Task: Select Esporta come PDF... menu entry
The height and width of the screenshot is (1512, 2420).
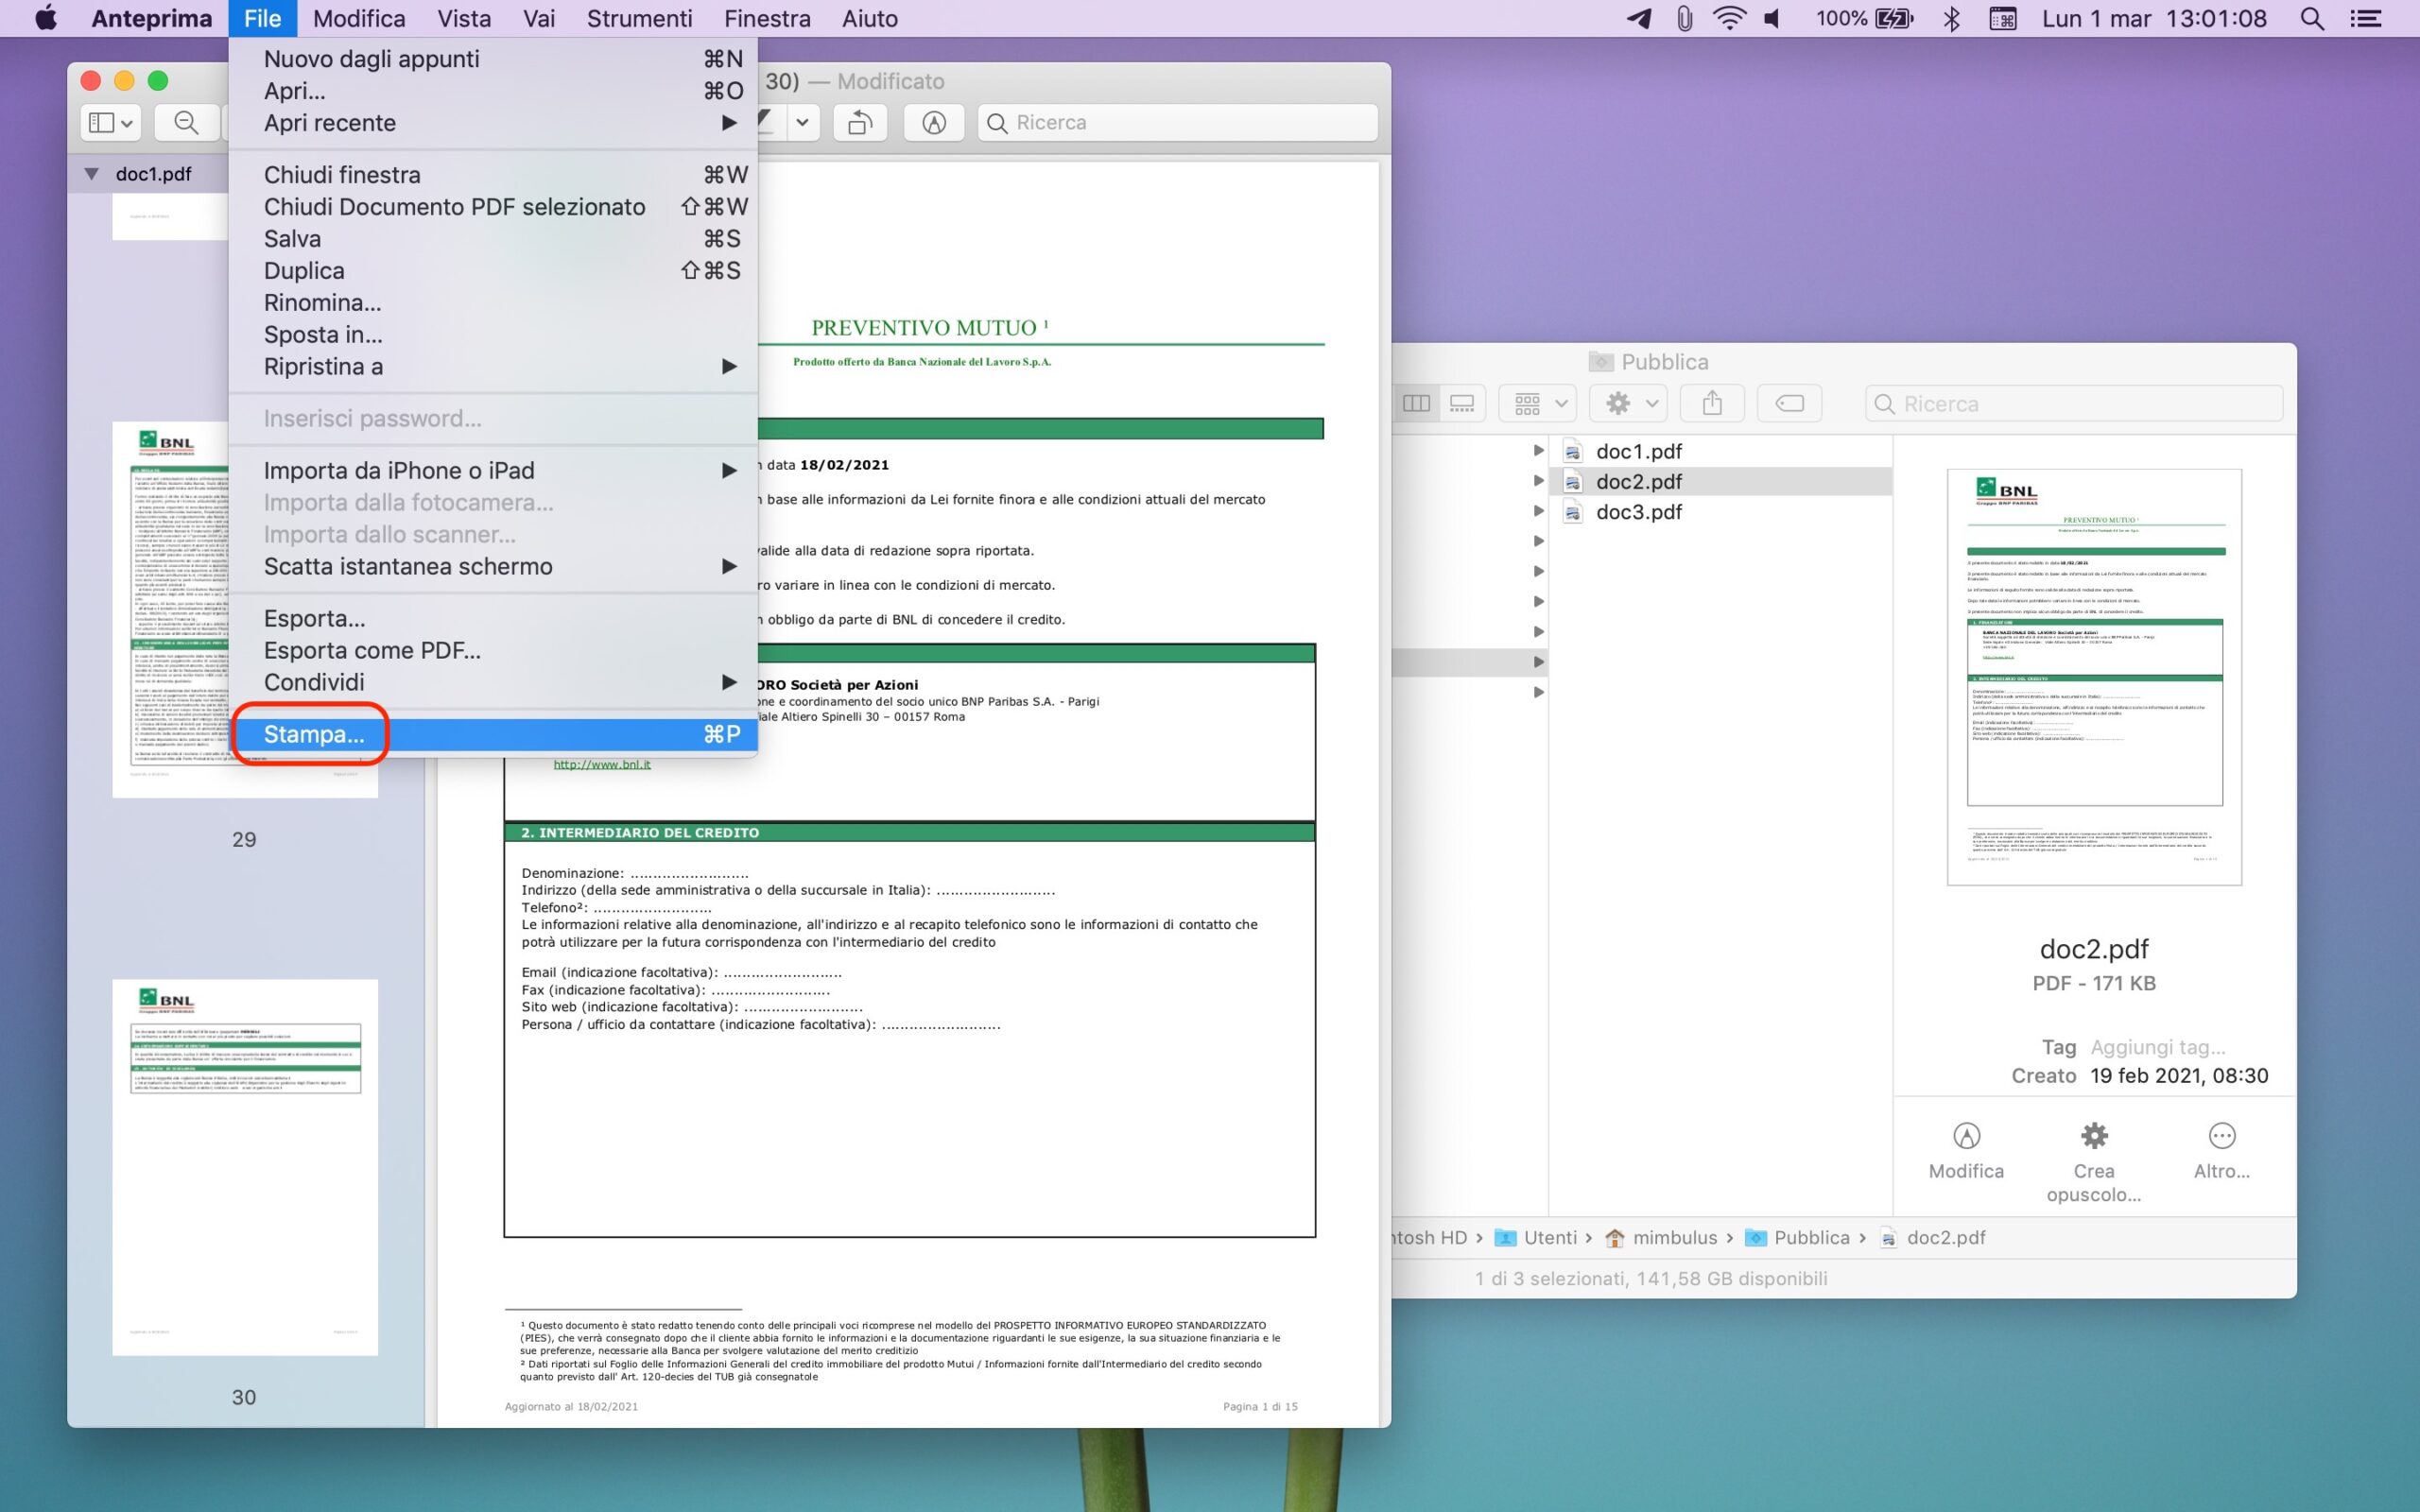Action: [x=372, y=650]
